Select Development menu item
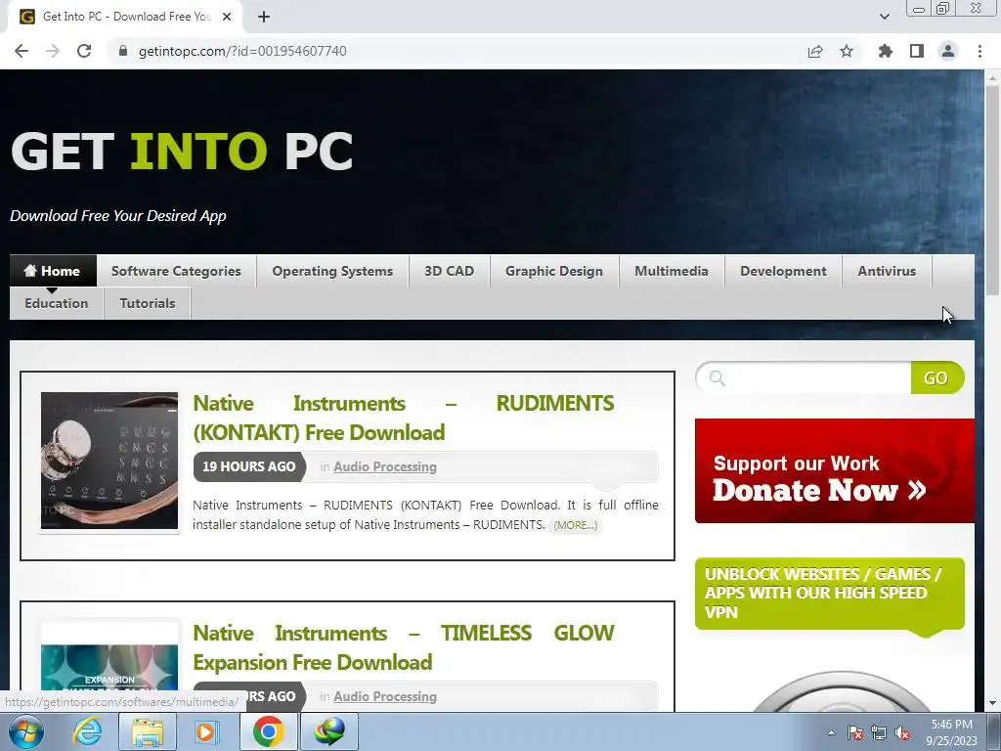The height and width of the screenshot is (751, 1001). pyautogui.click(x=783, y=271)
